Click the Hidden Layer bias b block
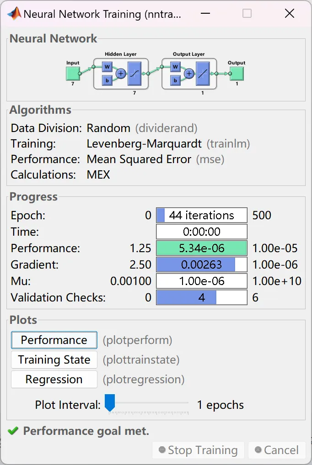Image resolution: width=312 pixels, height=465 pixels. coord(108,81)
